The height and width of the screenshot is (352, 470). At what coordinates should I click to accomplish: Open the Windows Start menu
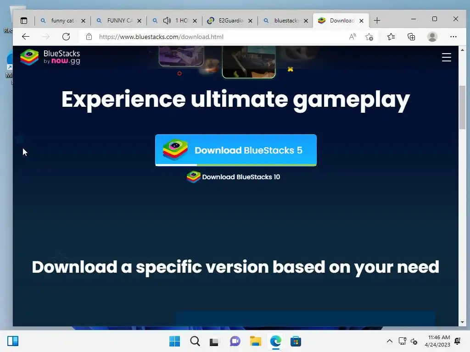point(174,341)
